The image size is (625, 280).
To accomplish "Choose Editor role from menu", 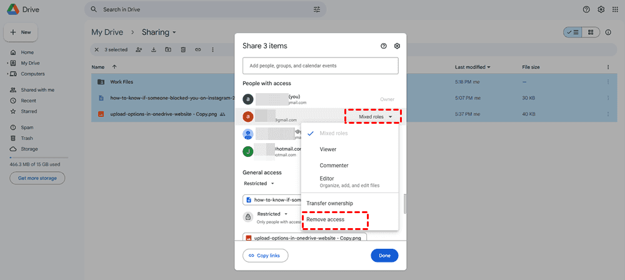I will pyautogui.click(x=350, y=181).
